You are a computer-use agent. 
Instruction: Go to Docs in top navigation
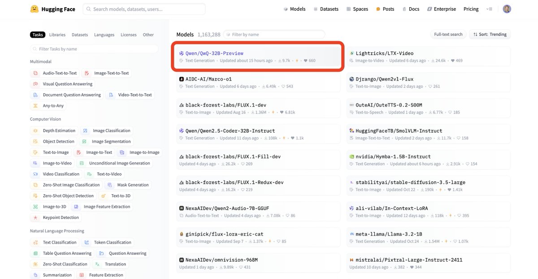coord(411,9)
